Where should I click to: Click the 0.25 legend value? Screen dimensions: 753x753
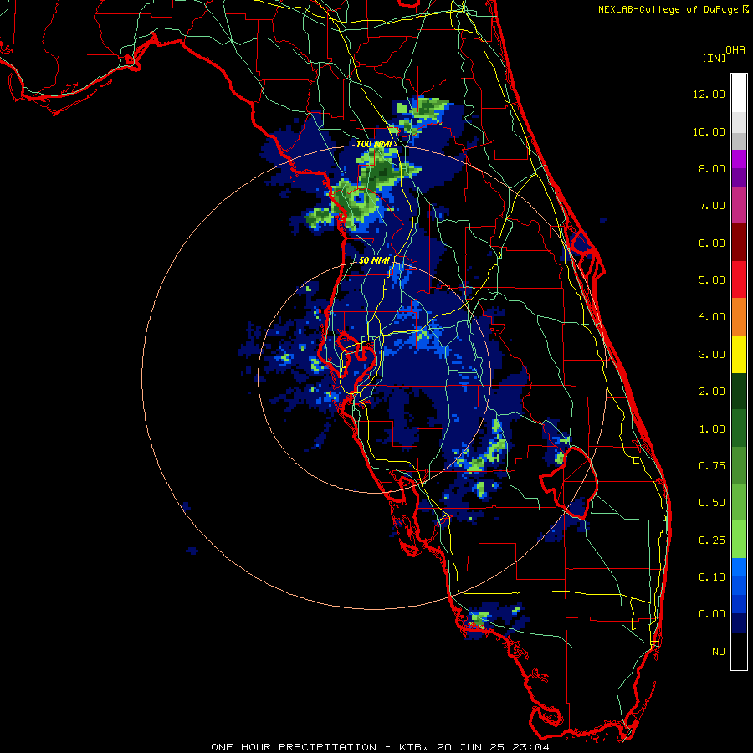coord(712,540)
